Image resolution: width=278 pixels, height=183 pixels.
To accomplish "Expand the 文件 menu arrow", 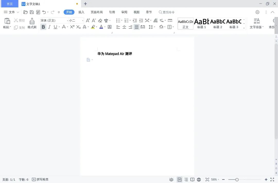I will point(18,12).
